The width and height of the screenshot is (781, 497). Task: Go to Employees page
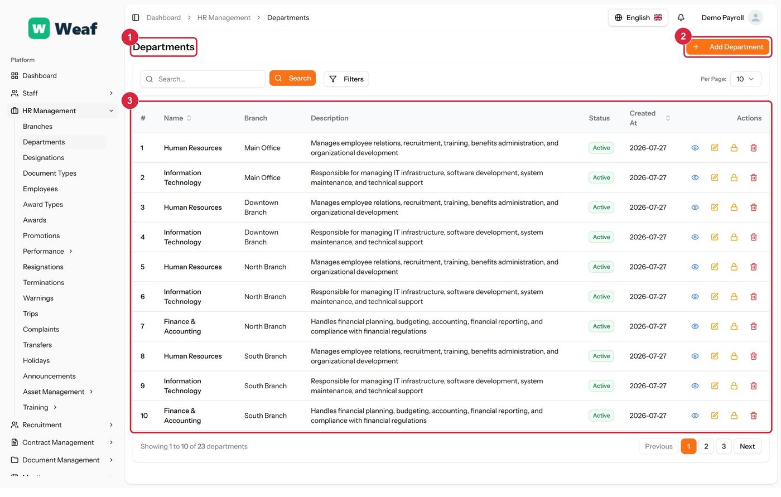[40, 189]
